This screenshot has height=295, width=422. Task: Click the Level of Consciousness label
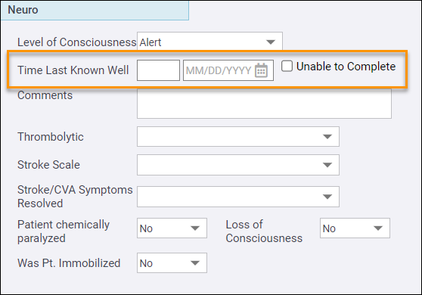coord(76,42)
